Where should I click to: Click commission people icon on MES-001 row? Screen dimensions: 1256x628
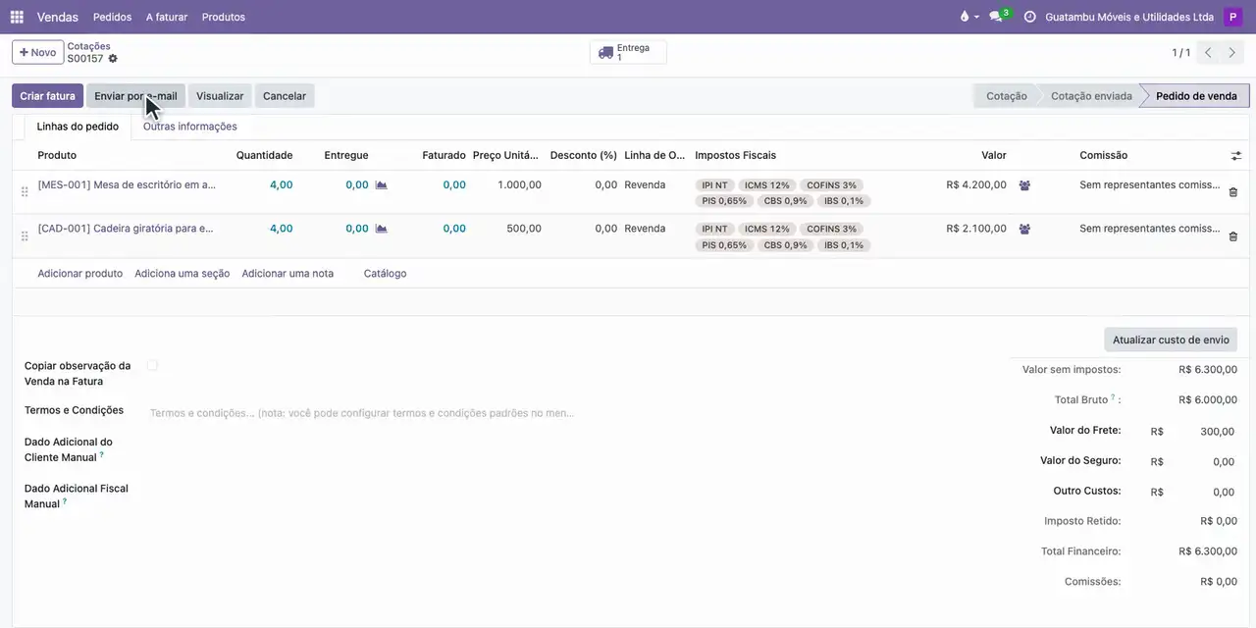1024,185
